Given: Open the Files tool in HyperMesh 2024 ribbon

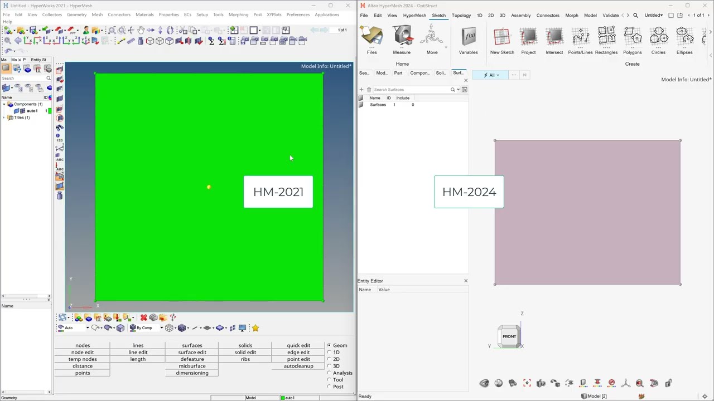Looking at the screenshot, I should (x=372, y=40).
